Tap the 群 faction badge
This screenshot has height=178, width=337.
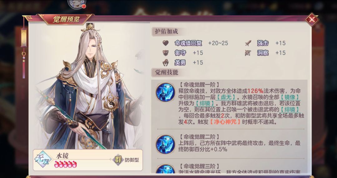118,160
